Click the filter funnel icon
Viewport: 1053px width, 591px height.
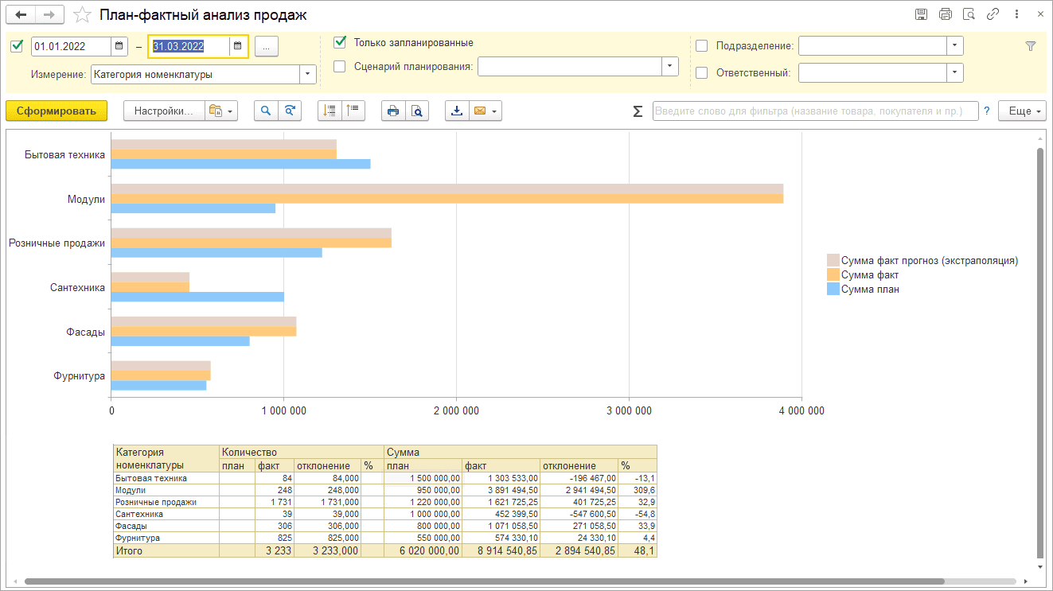click(x=1031, y=46)
